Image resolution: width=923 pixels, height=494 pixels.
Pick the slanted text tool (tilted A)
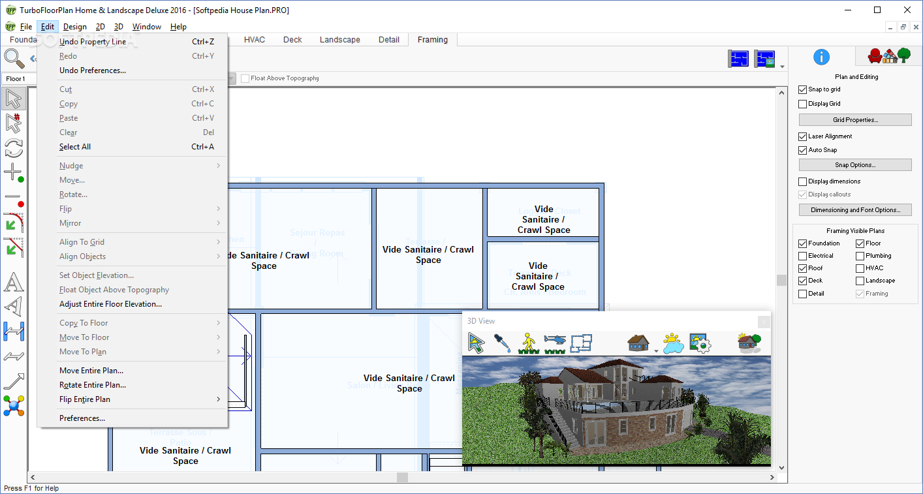13,306
